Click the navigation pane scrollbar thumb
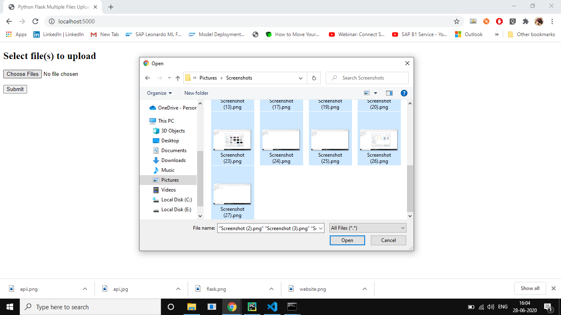Viewport: 561px width, 315px height. [200, 178]
